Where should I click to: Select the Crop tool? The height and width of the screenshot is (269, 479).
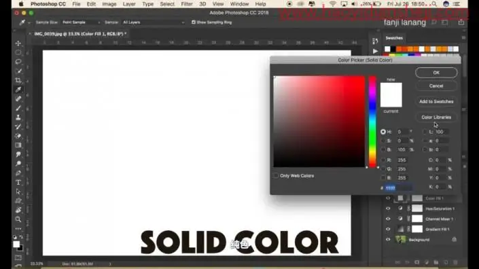point(18,80)
